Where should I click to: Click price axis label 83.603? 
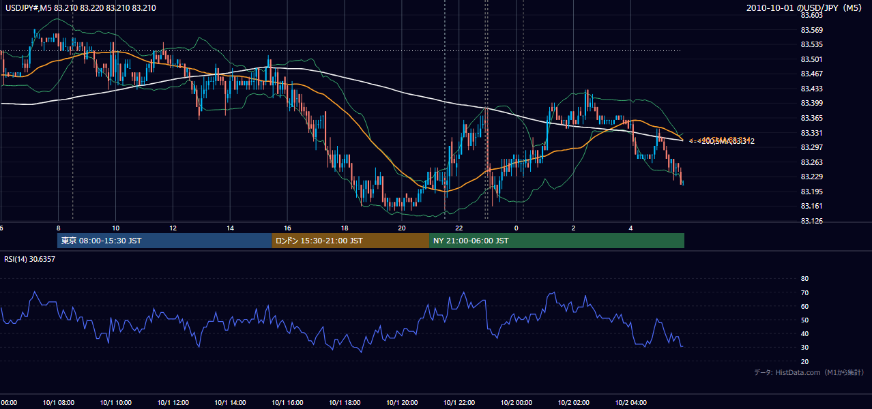(811, 16)
